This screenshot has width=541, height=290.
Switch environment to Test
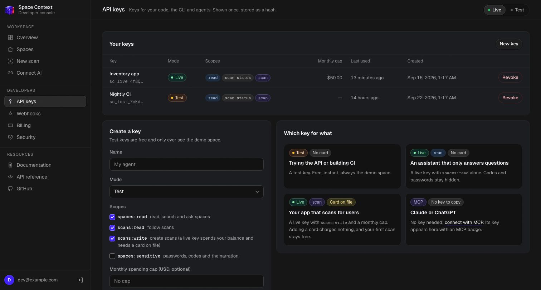point(517,10)
